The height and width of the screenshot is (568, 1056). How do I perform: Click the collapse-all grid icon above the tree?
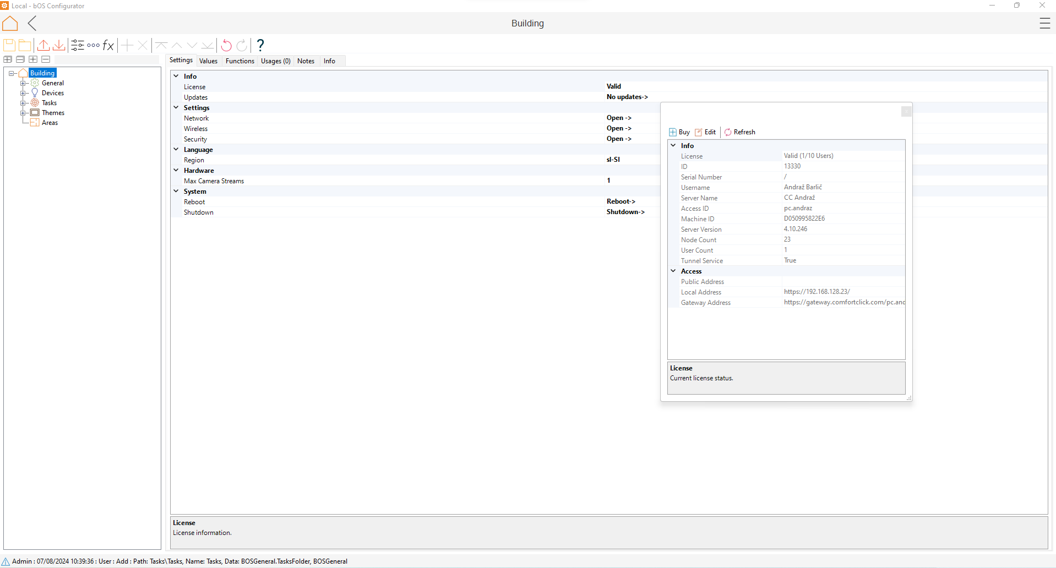pyautogui.click(x=20, y=59)
